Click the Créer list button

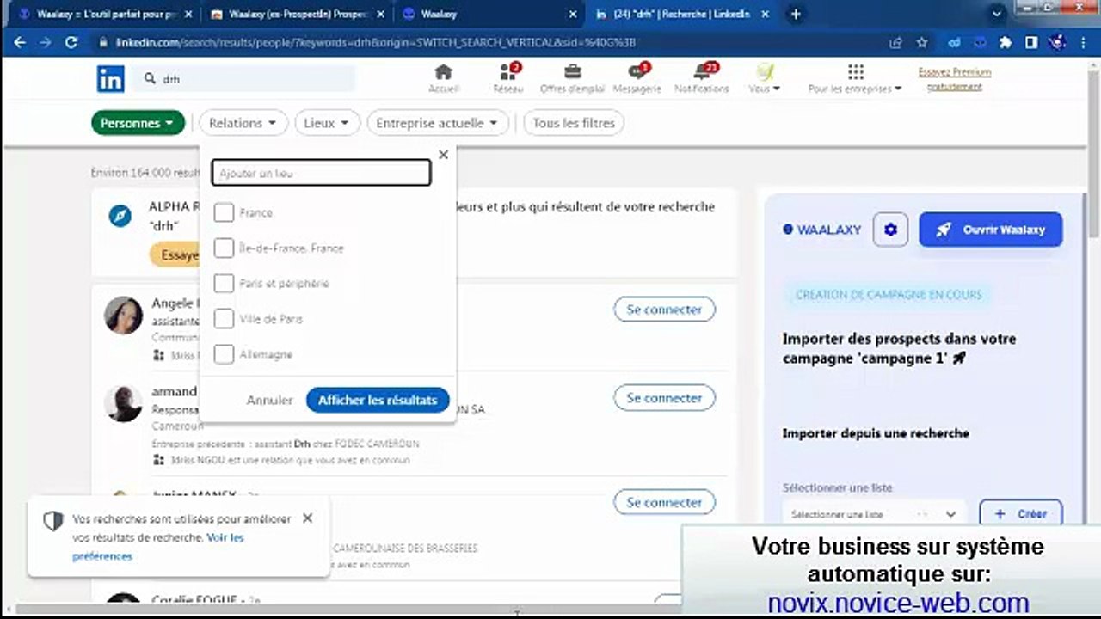1021,514
